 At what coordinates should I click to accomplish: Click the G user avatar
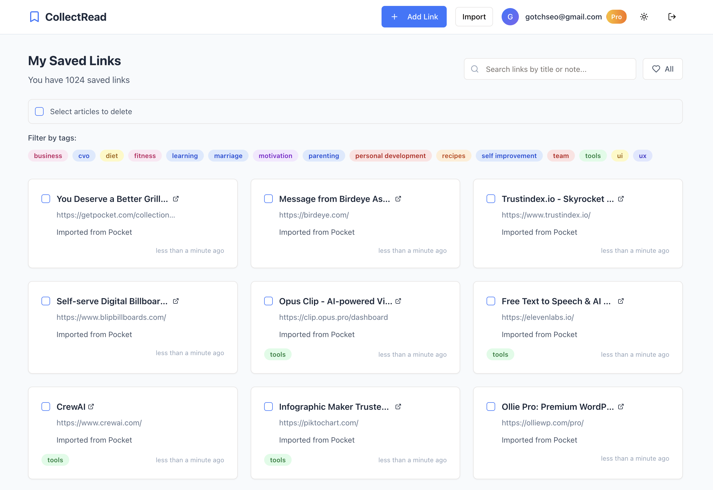coord(510,17)
